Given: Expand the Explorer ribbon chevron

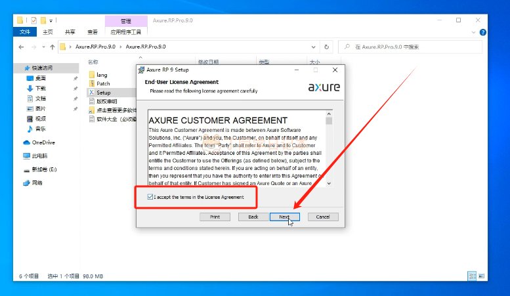Looking at the screenshot, I should [x=473, y=32].
